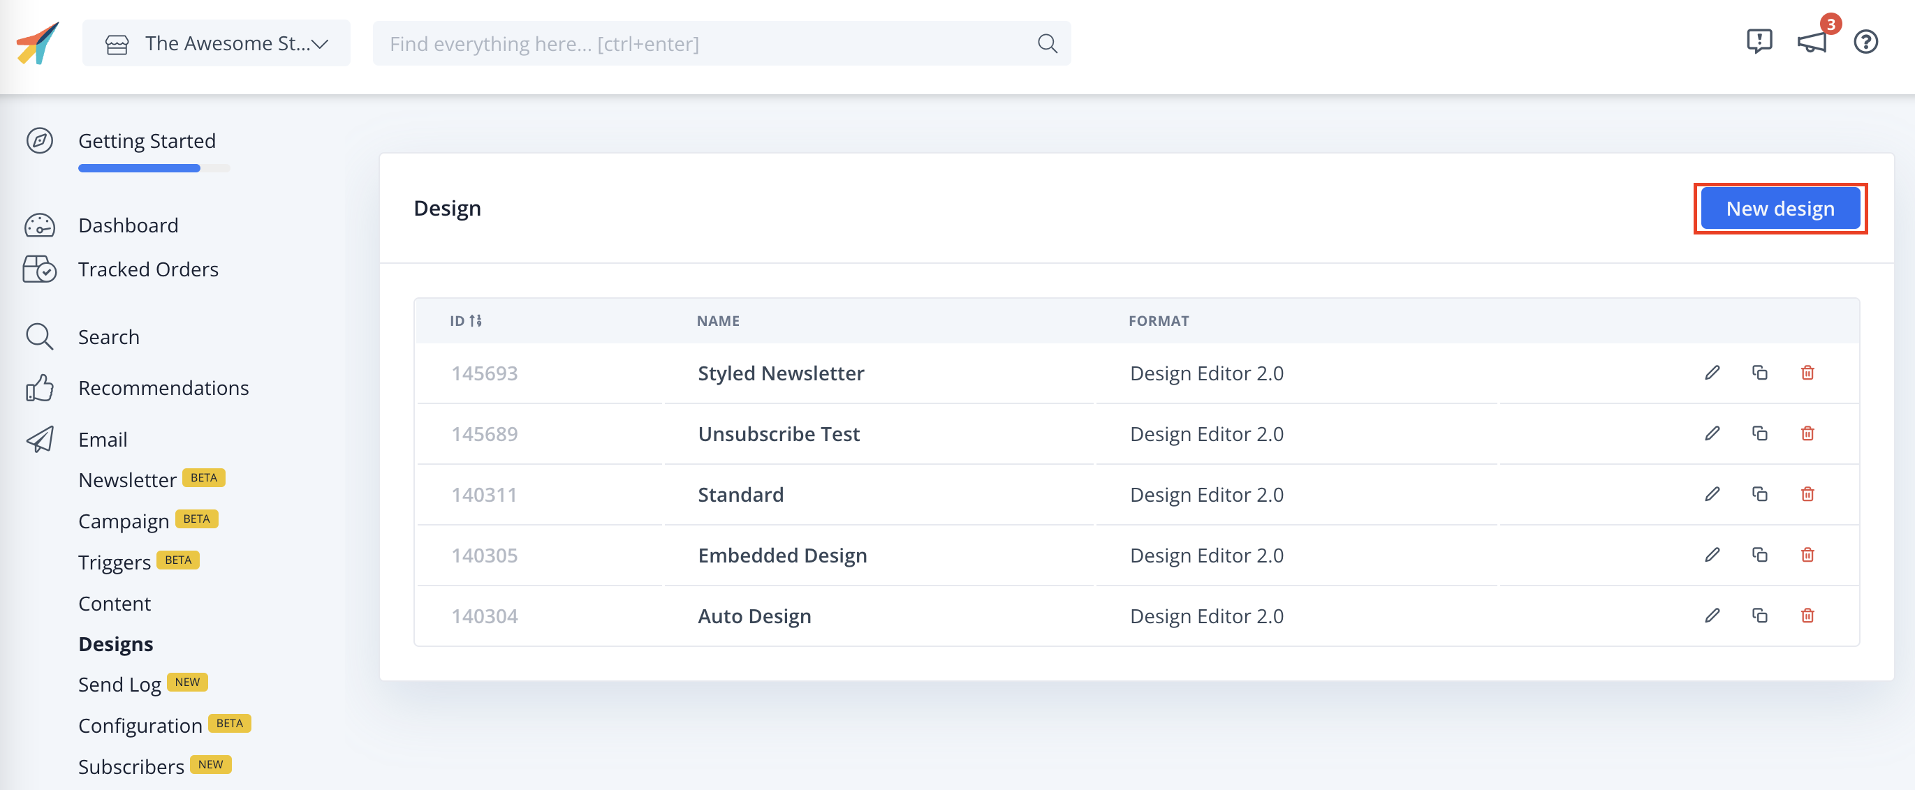Viewport: 1915px width, 790px height.
Task: Open the Recommendations thumbs-up icon
Action: 39,387
